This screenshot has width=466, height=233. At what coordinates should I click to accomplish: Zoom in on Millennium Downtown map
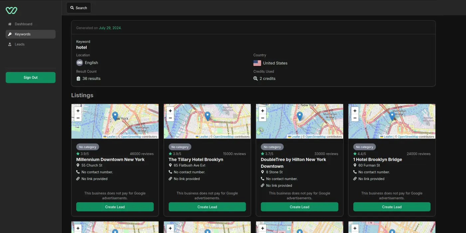tap(78, 111)
